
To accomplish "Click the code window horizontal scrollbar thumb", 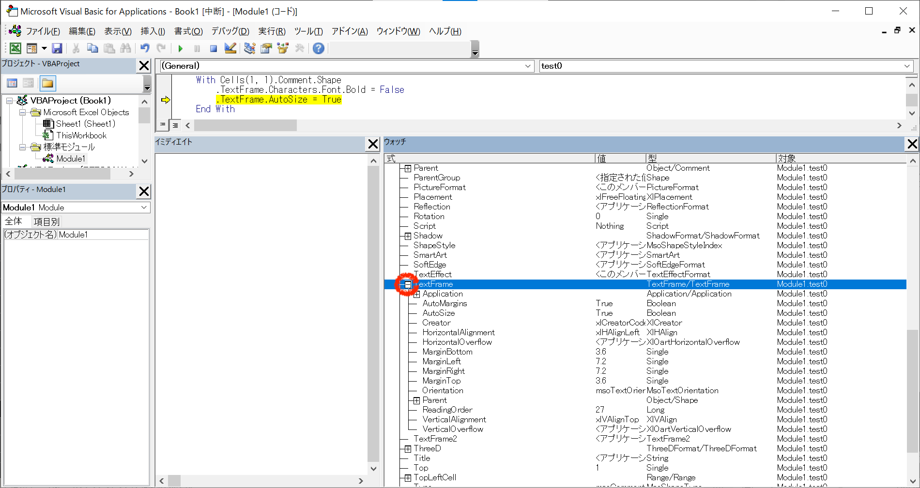I will (245, 125).
